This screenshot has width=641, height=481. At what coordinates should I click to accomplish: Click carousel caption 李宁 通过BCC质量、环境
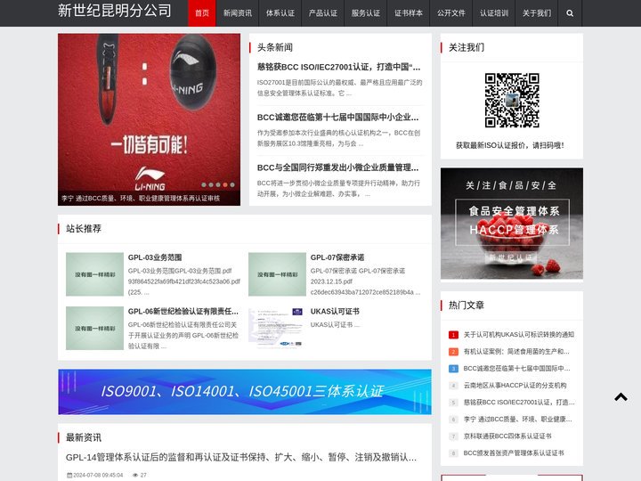(141, 199)
